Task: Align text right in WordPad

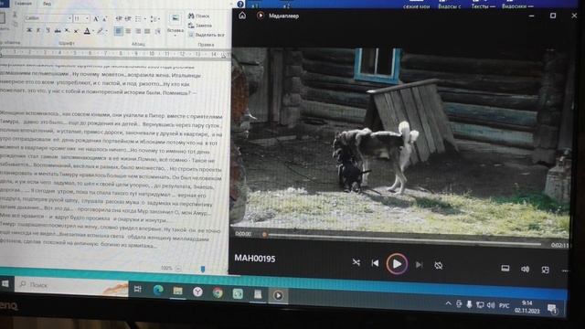Action: pos(138,31)
